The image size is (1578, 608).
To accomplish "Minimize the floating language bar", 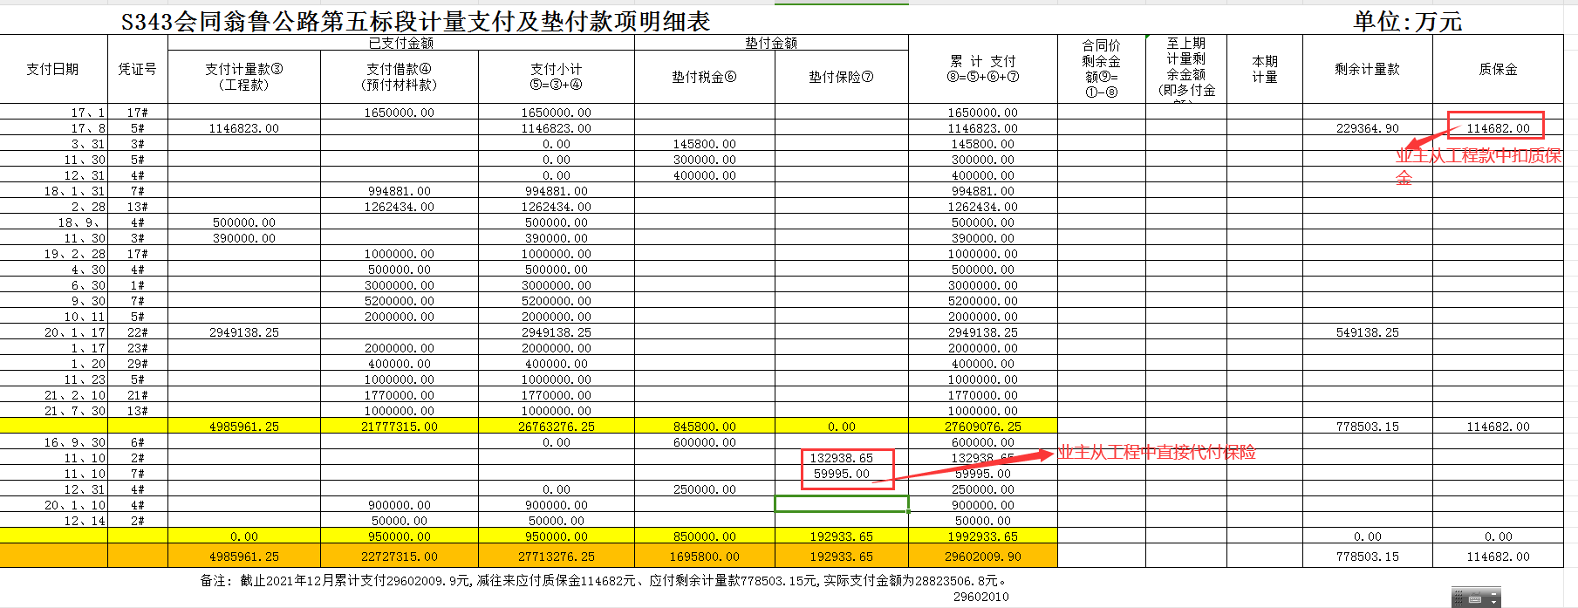I will 1494,593.
